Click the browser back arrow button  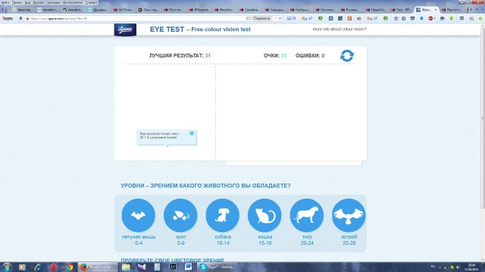click(20, 18)
